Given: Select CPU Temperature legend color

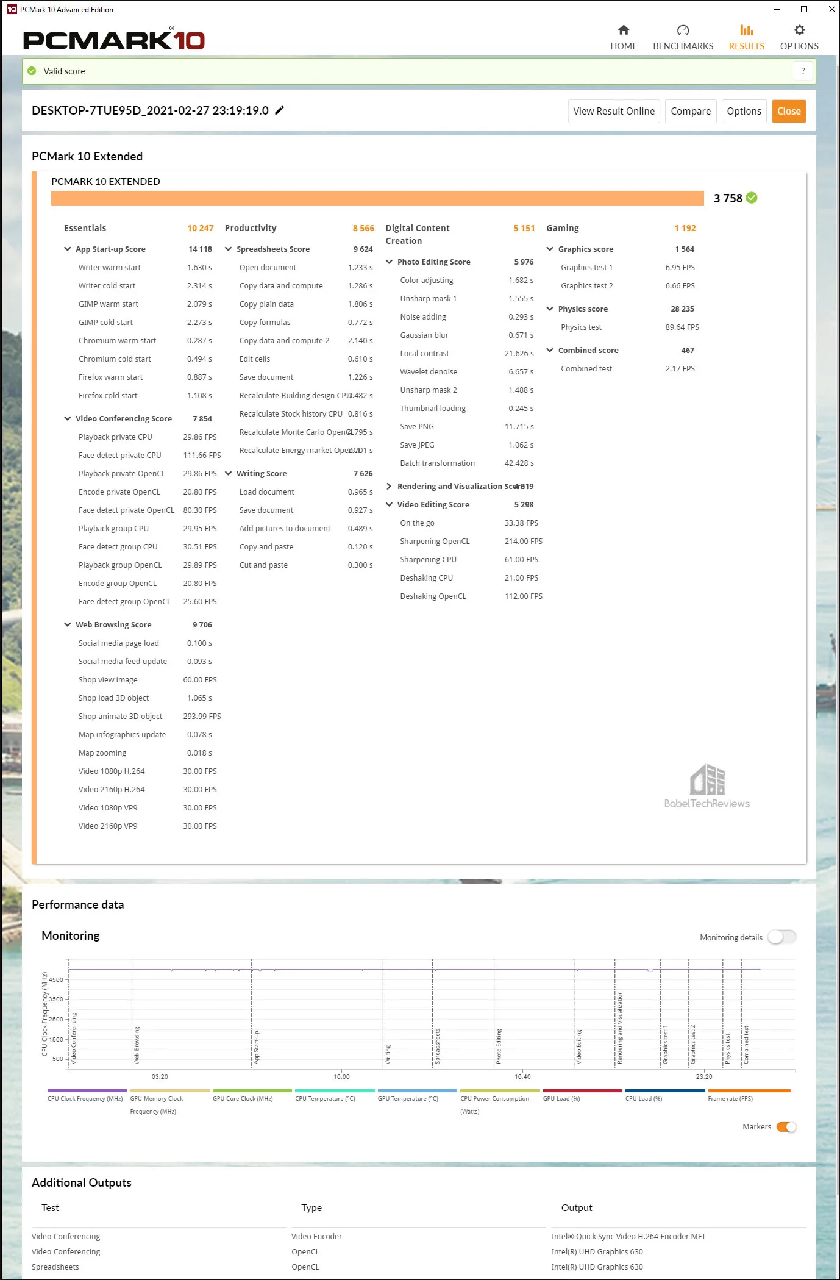Looking at the screenshot, I should (x=335, y=1090).
